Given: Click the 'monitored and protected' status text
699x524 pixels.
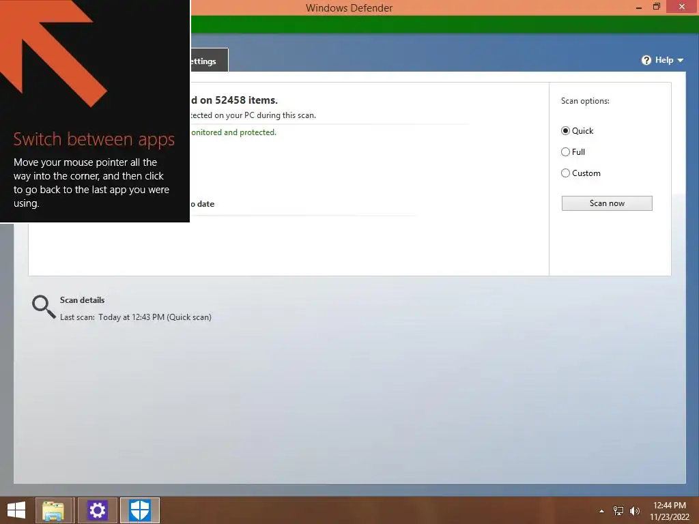Looking at the screenshot, I should pyautogui.click(x=233, y=132).
